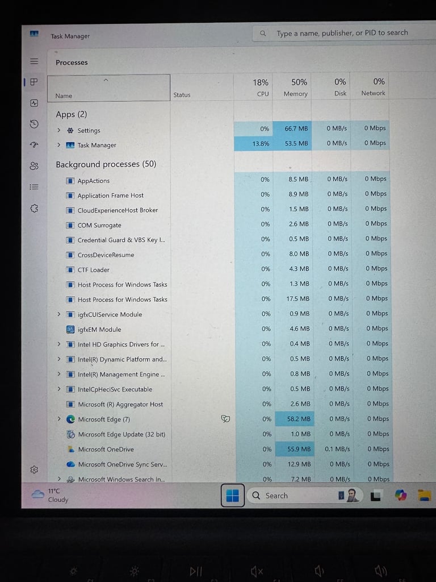
Task: Click the Microsoft Windows Search Indexer icon
Action: [71, 479]
